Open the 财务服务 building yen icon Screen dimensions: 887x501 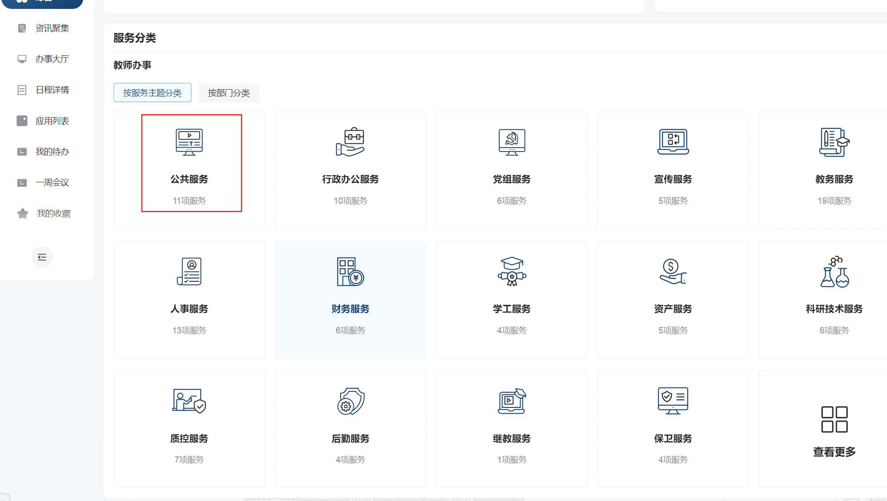tap(350, 271)
